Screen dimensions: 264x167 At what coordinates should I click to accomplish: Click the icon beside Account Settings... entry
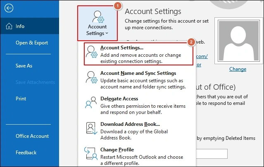tap(91, 52)
